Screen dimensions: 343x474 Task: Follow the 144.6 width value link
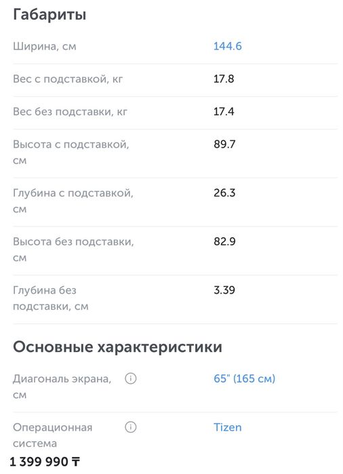click(228, 46)
